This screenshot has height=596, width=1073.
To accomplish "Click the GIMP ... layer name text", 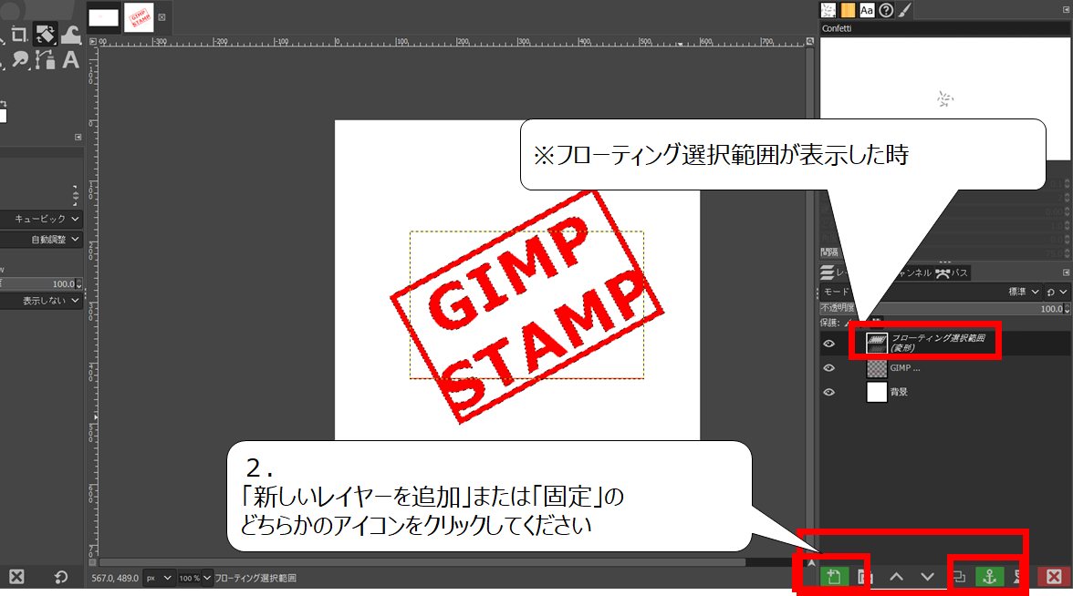I will [905, 368].
